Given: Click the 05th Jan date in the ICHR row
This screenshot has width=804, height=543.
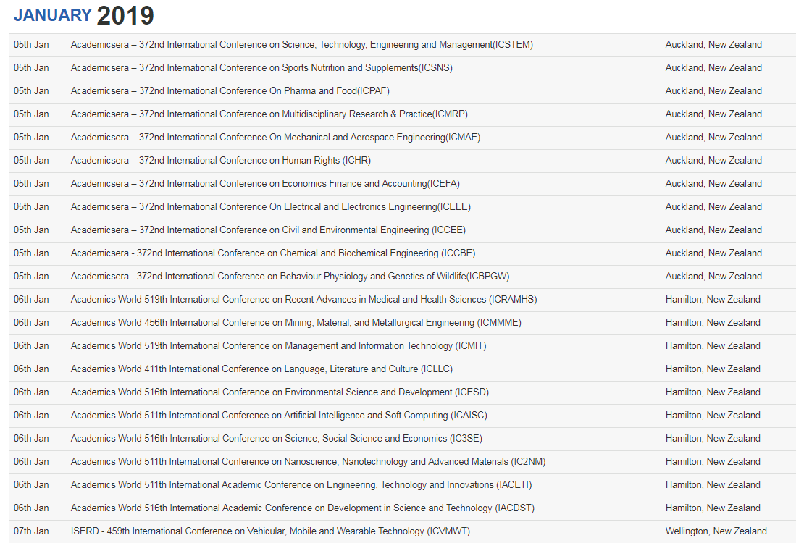Looking at the screenshot, I should [31, 161].
